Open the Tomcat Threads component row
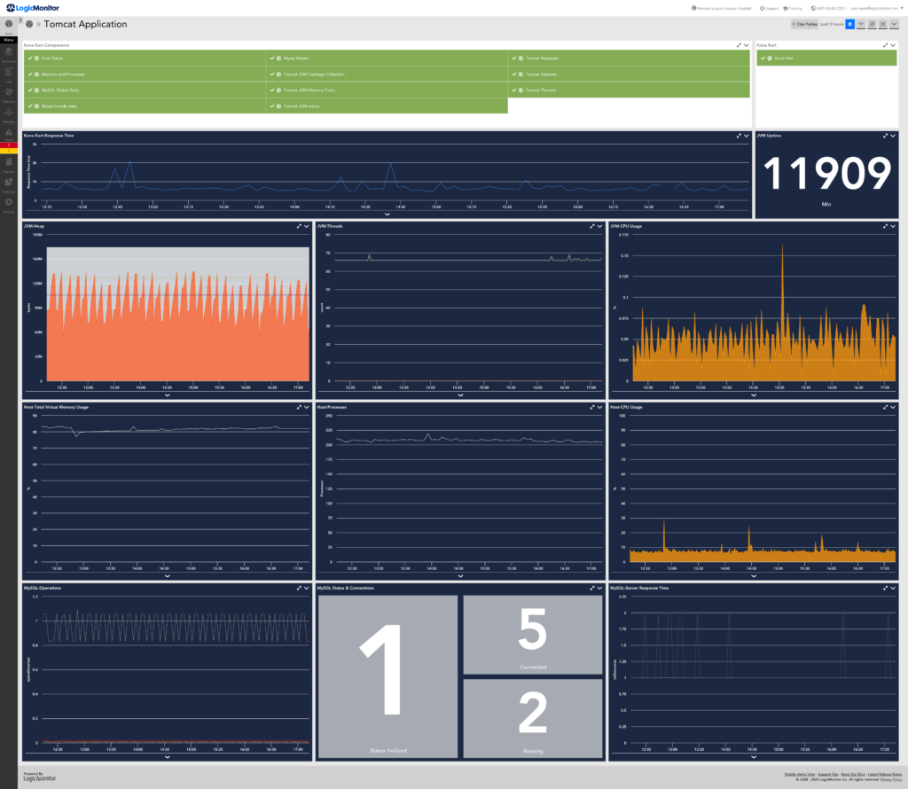The width and height of the screenshot is (908, 789). pos(629,90)
